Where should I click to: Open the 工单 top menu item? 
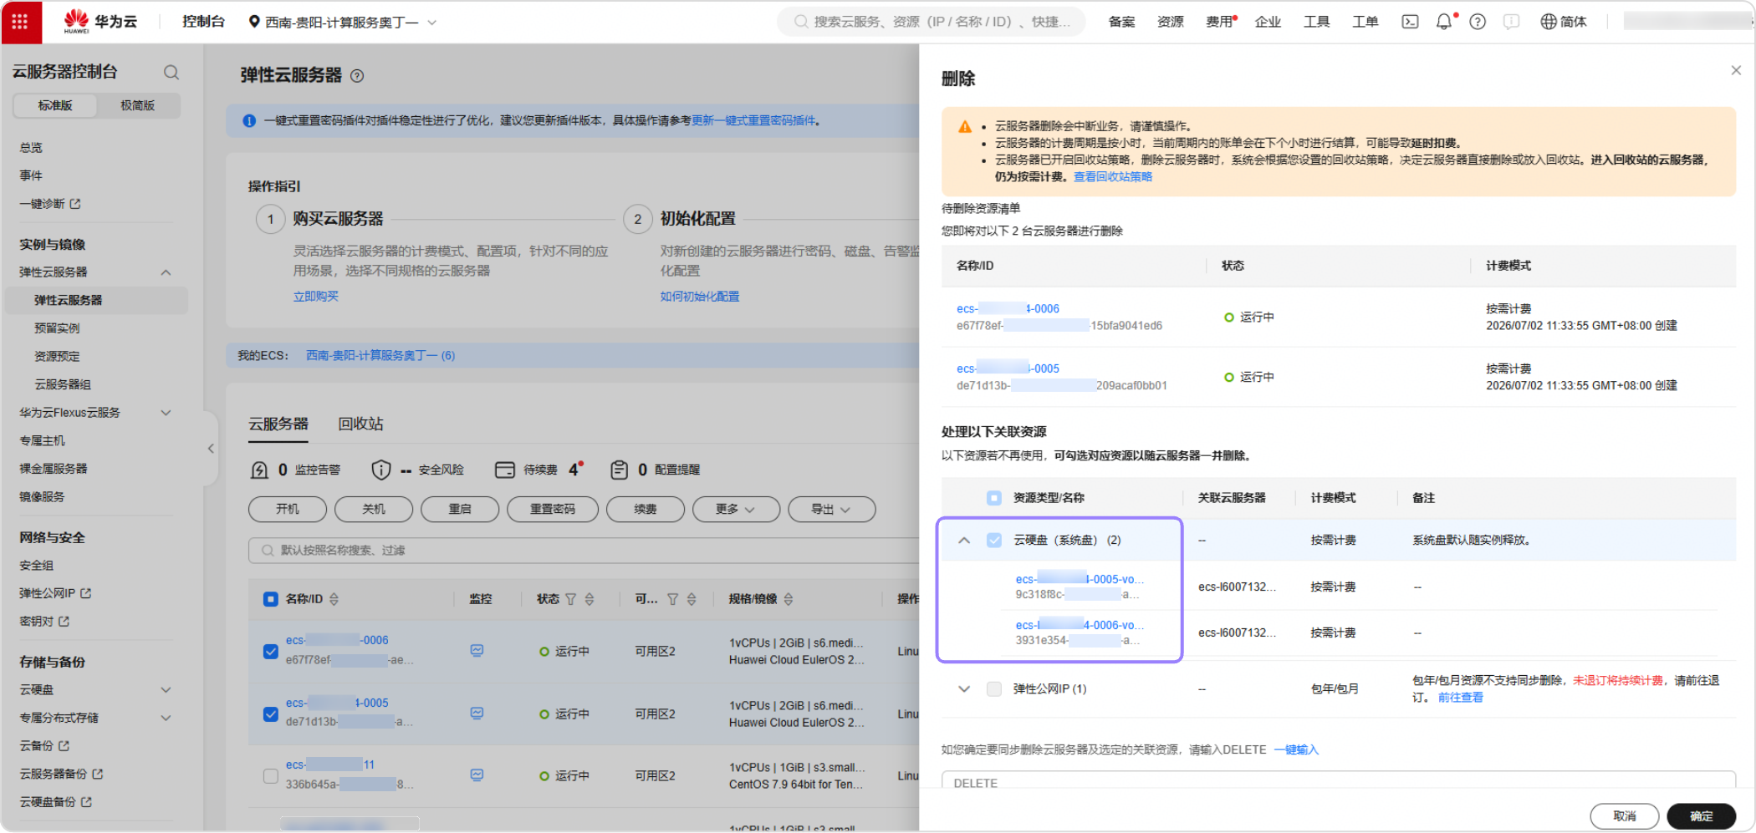[1365, 22]
